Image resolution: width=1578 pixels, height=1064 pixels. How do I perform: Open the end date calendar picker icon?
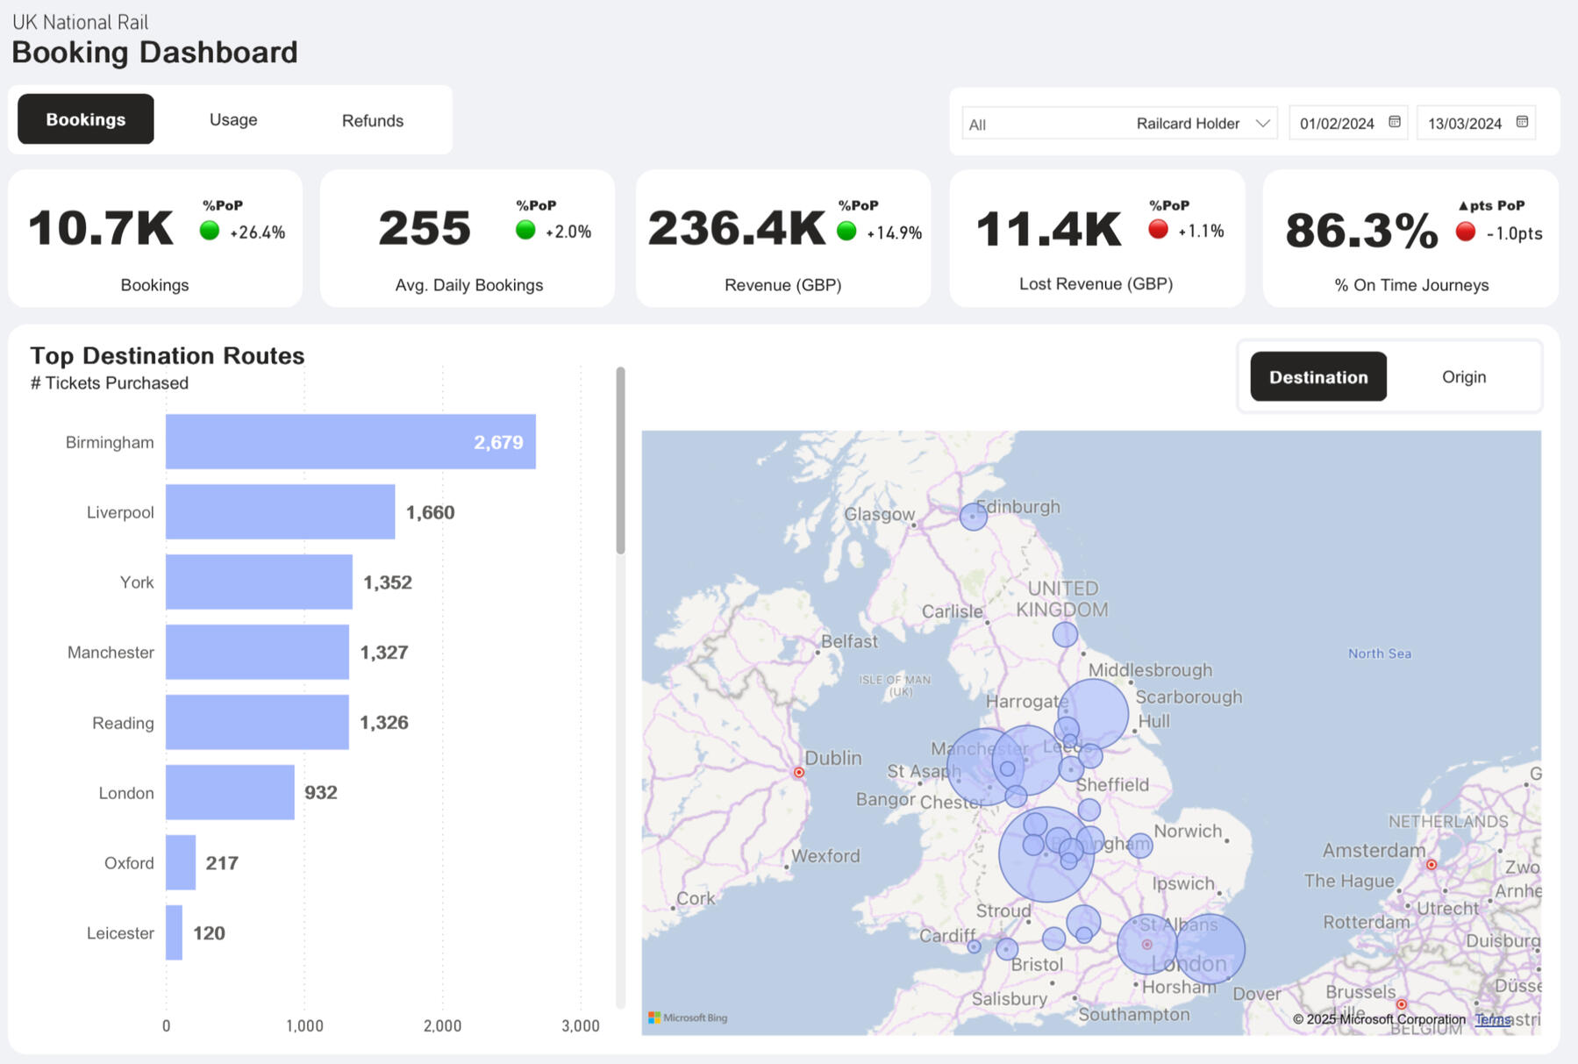[1522, 122]
